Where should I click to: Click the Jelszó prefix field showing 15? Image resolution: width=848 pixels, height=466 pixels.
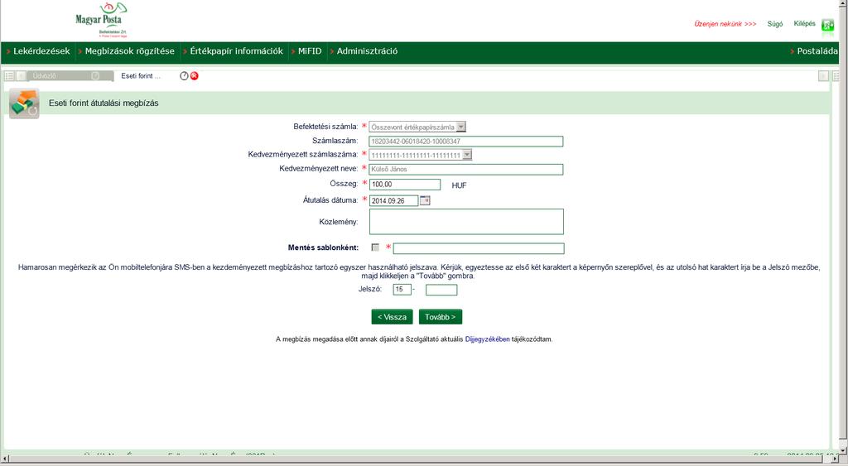point(402,290)
